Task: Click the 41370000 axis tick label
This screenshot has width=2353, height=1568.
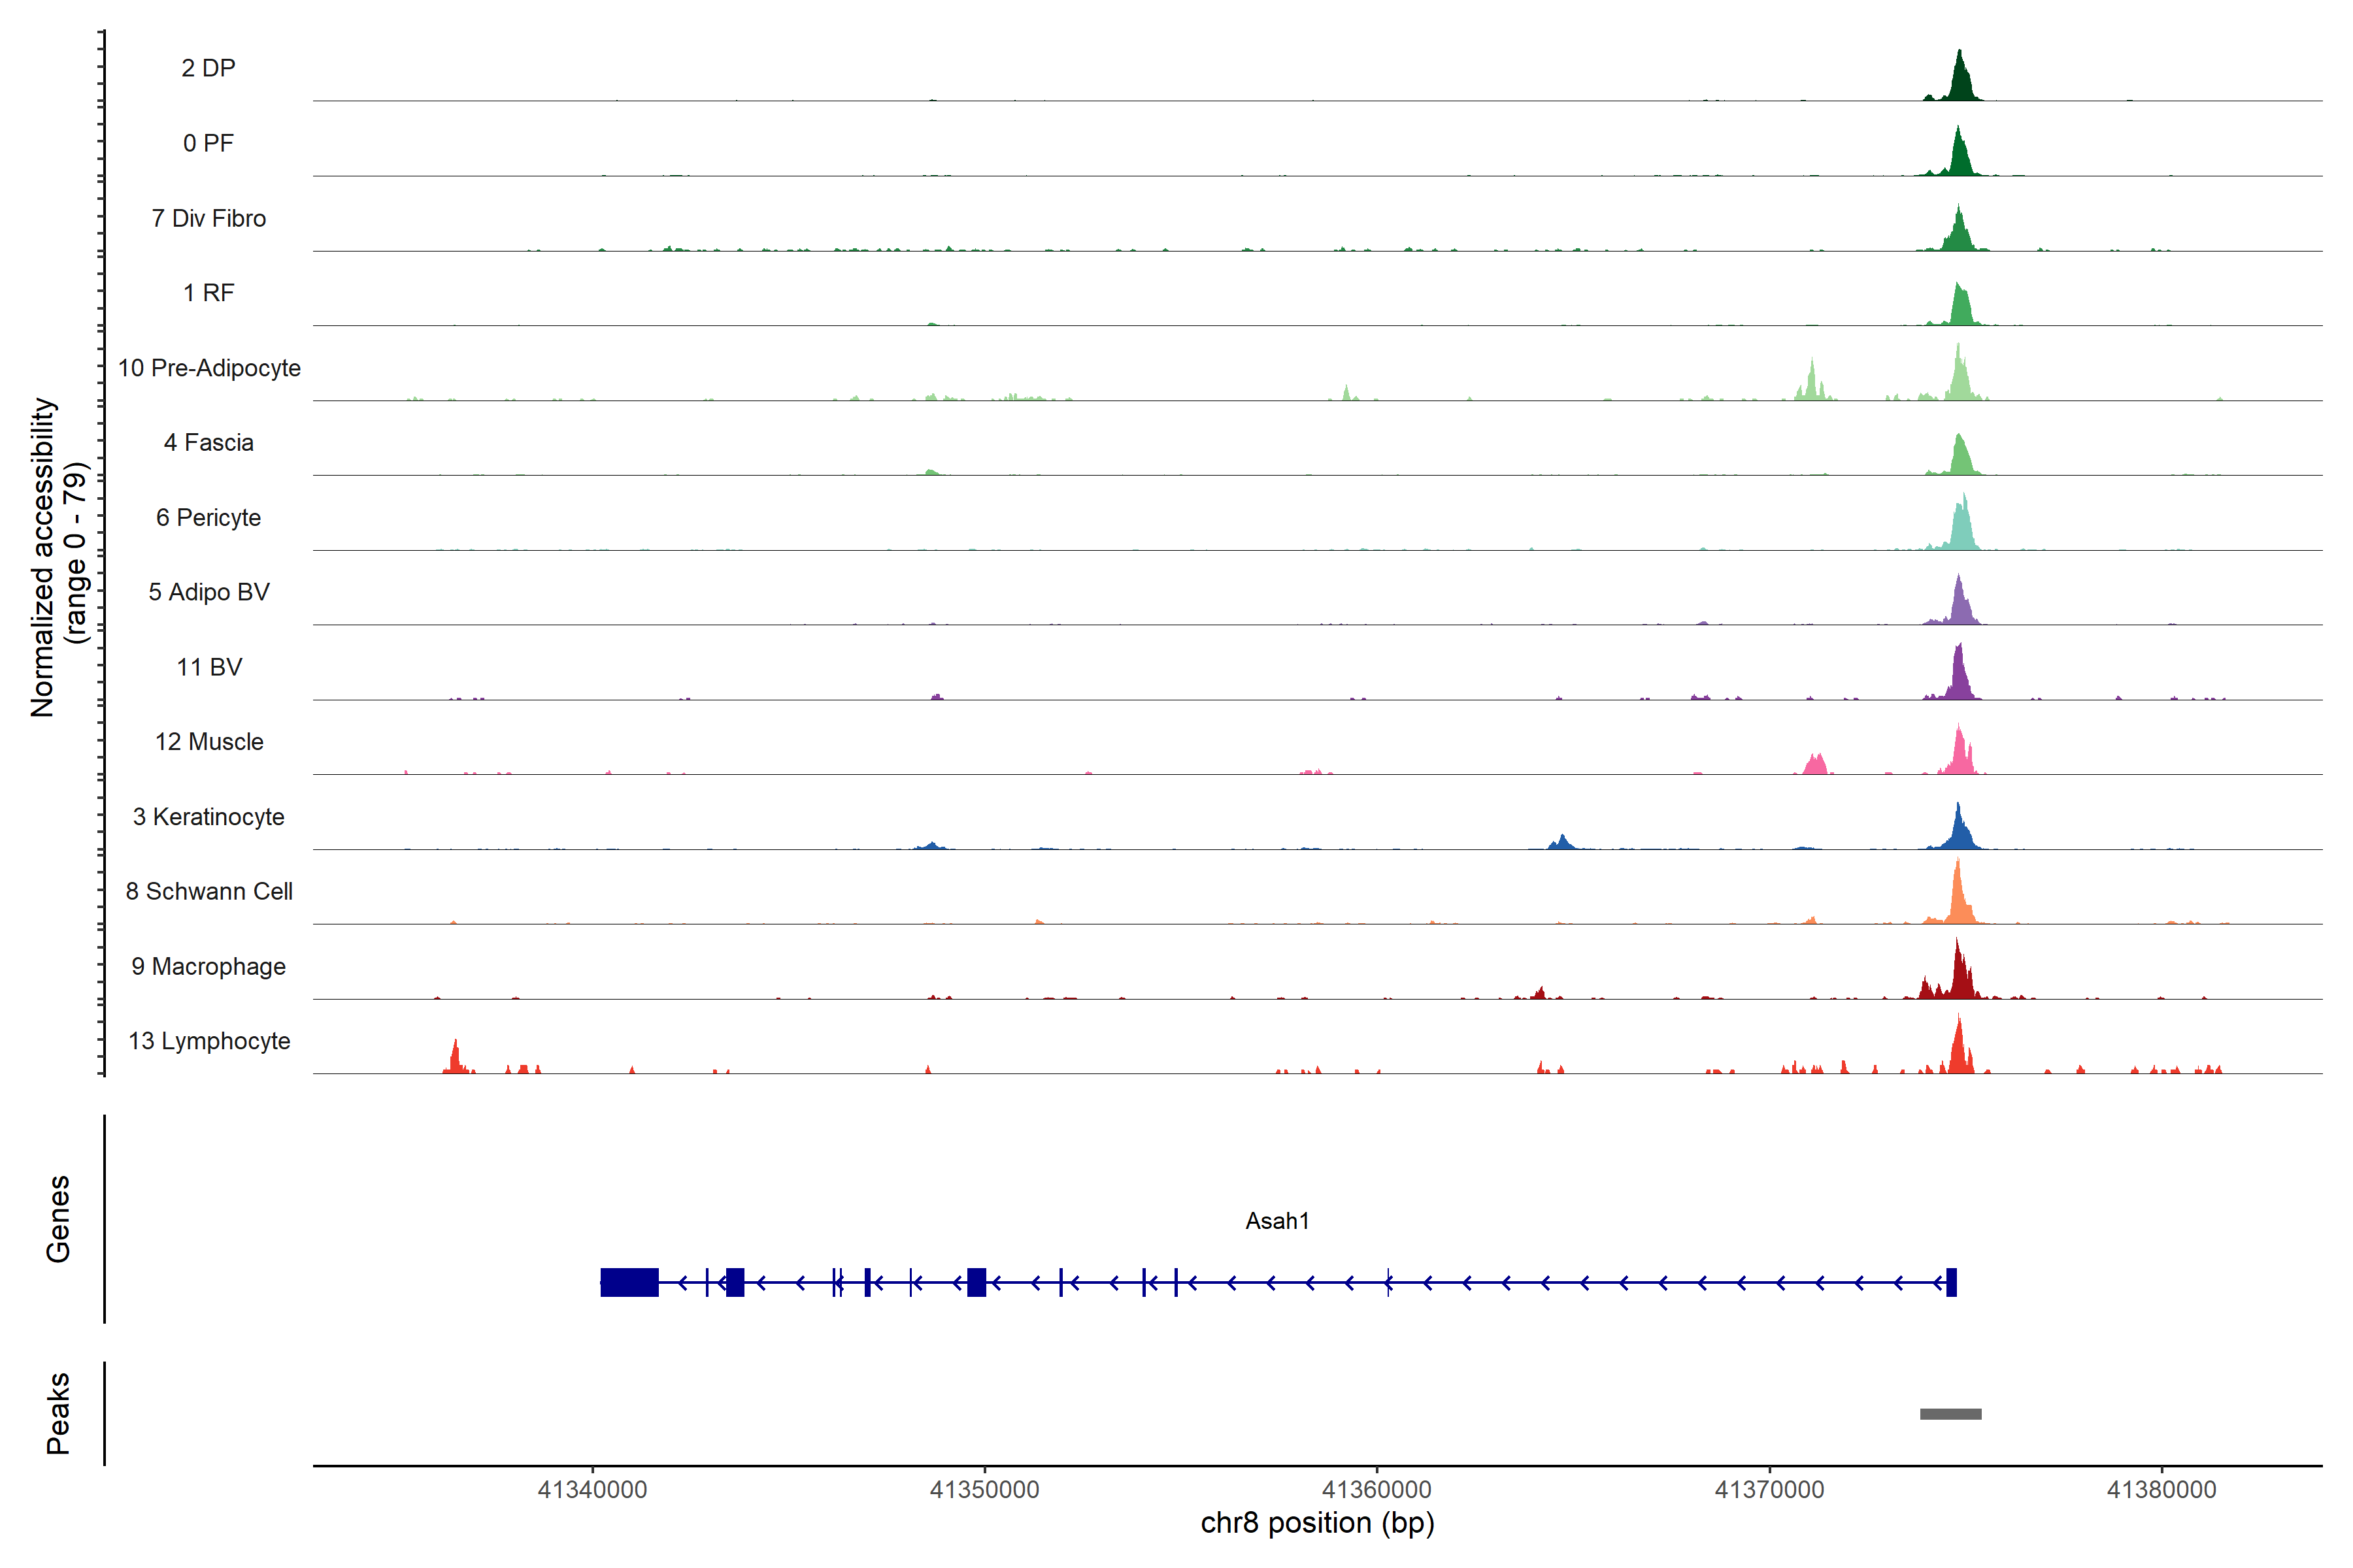Action: click(x=1769, y=1490)
